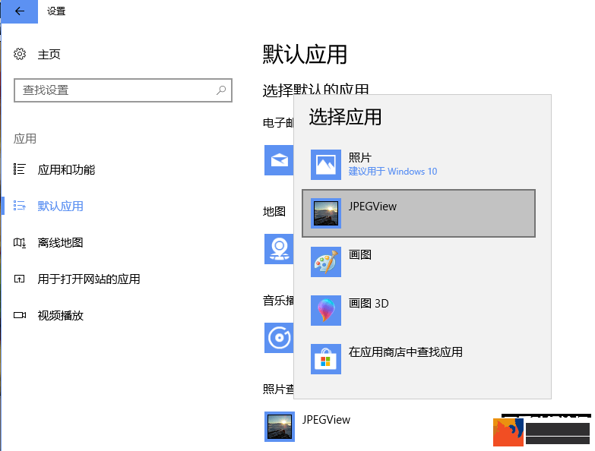
Task: Open current photo viewer JPEGView below popup
Action: (x=307, y=427)
